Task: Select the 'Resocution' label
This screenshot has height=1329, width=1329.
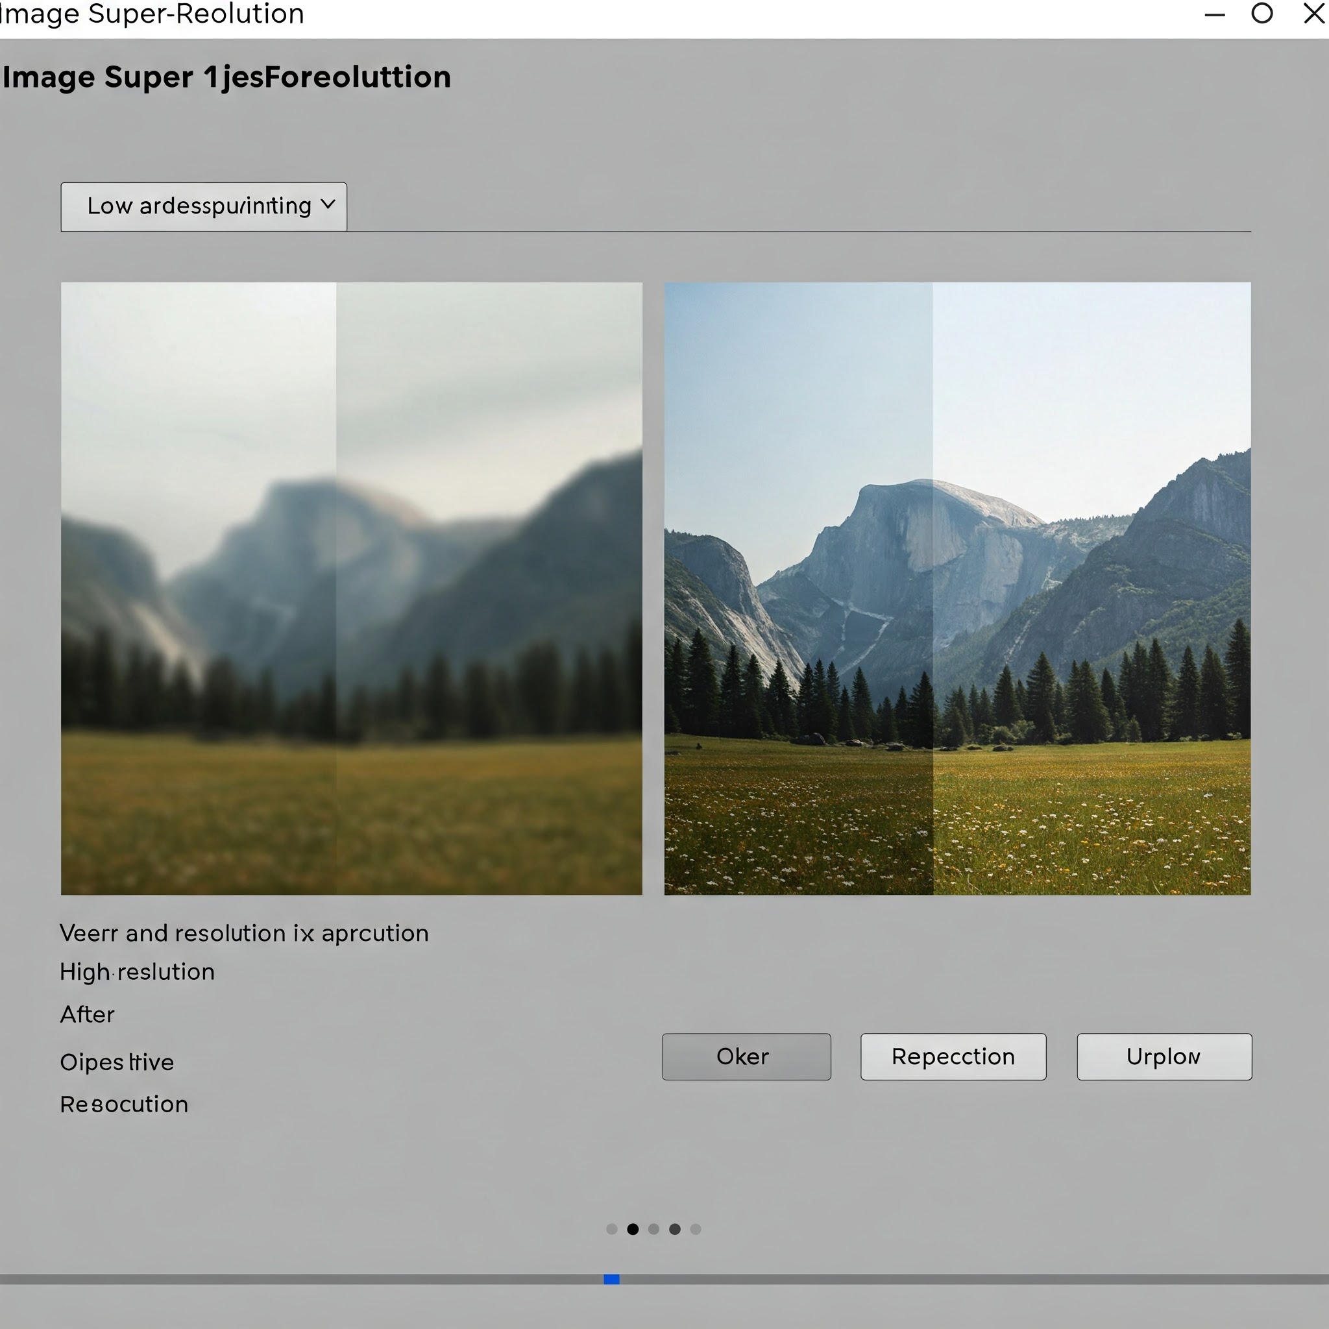Action: pyautogui.click(x=124, y=1104)
